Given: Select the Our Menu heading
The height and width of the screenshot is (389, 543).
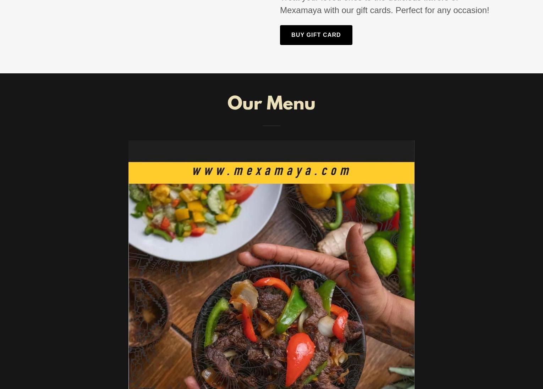Looking at the screenshot, I should [x=271, y=103].
